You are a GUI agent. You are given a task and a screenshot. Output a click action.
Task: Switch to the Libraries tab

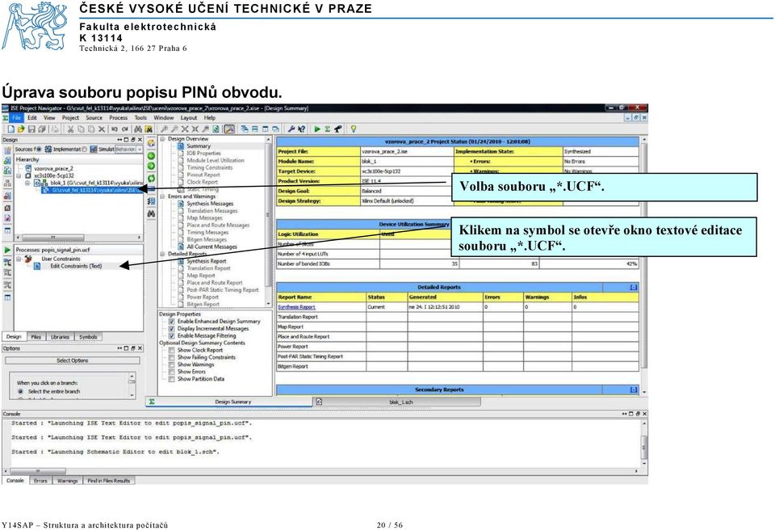coord(60,337)
